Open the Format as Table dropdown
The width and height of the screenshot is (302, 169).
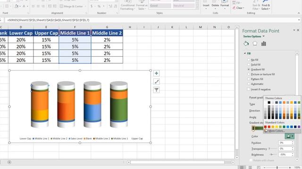[x=142, y=5]
